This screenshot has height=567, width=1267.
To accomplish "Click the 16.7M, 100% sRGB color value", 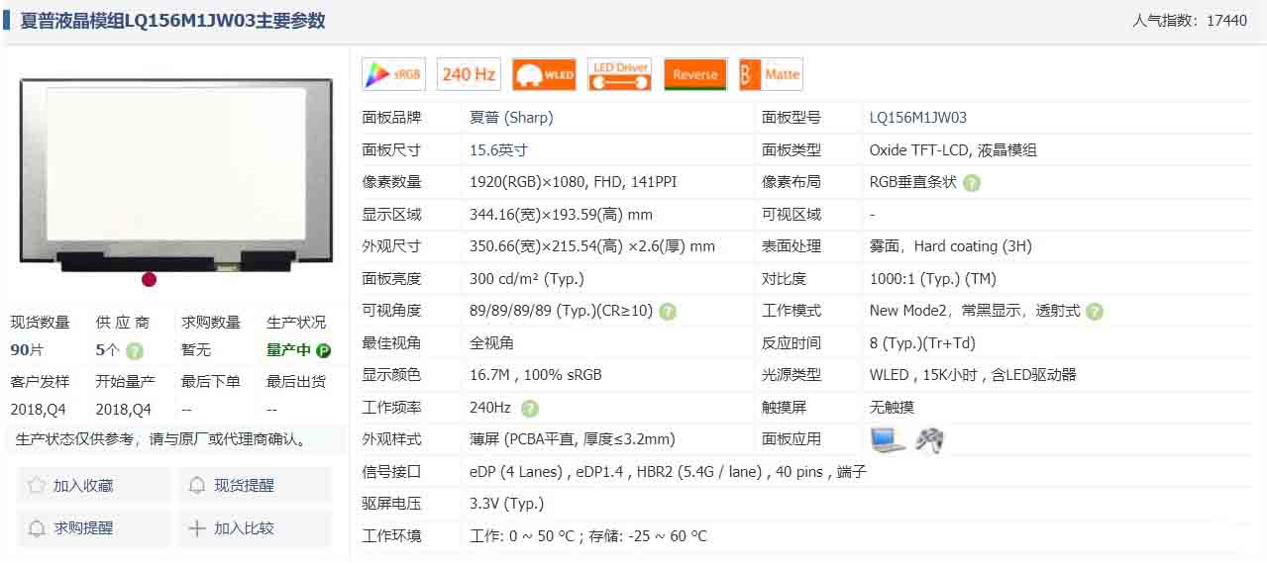I will point(536,375).
